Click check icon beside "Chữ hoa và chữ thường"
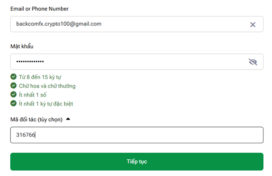 (13, 86)
